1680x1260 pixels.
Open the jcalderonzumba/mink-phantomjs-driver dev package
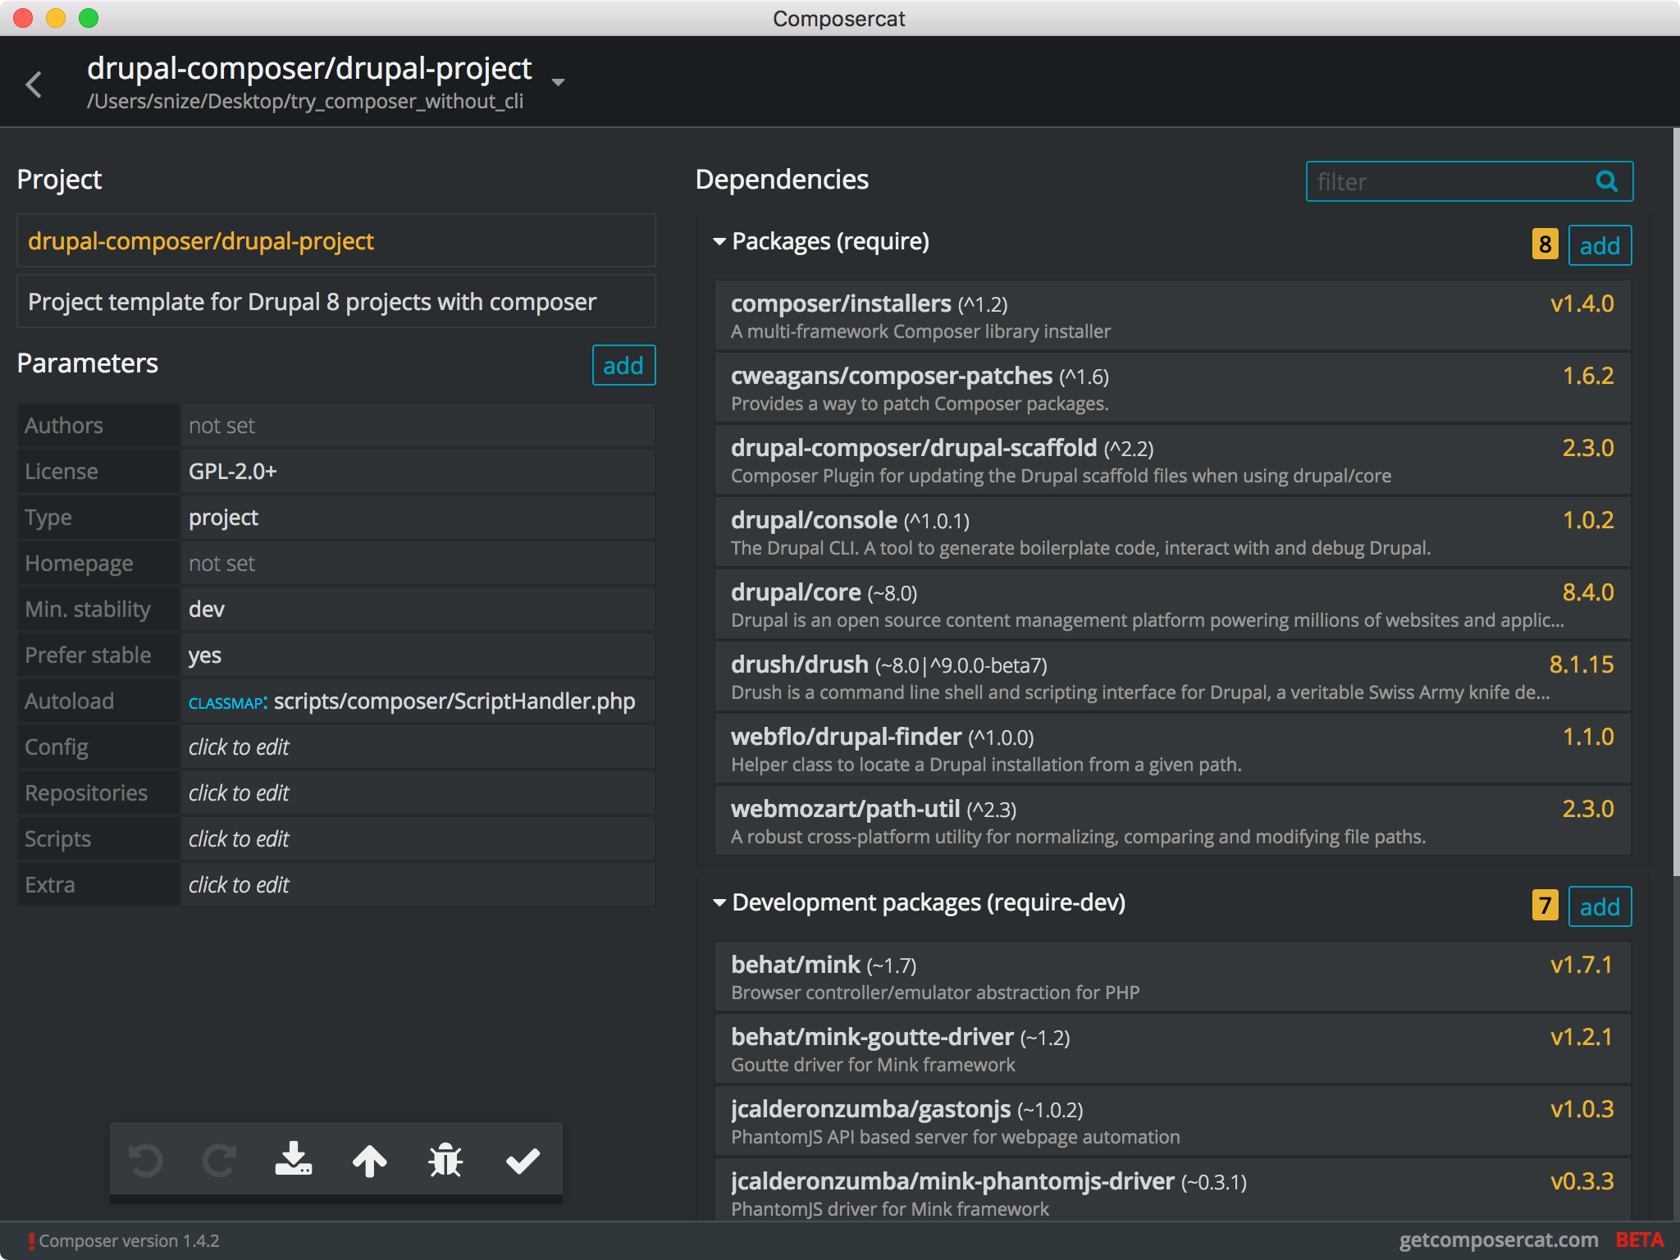click(x=1172, y=1189)
